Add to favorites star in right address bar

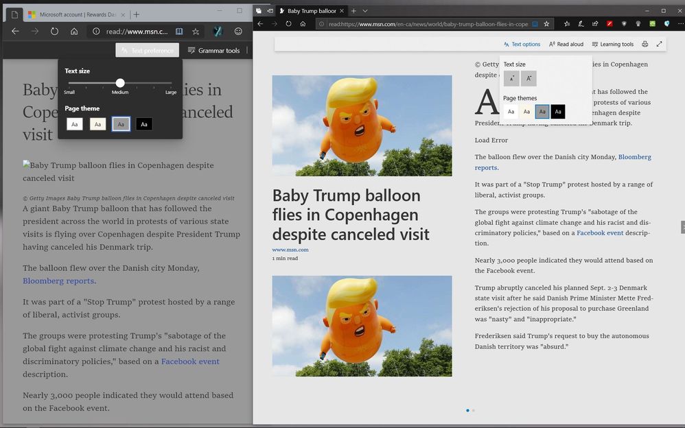coord(546,24)
